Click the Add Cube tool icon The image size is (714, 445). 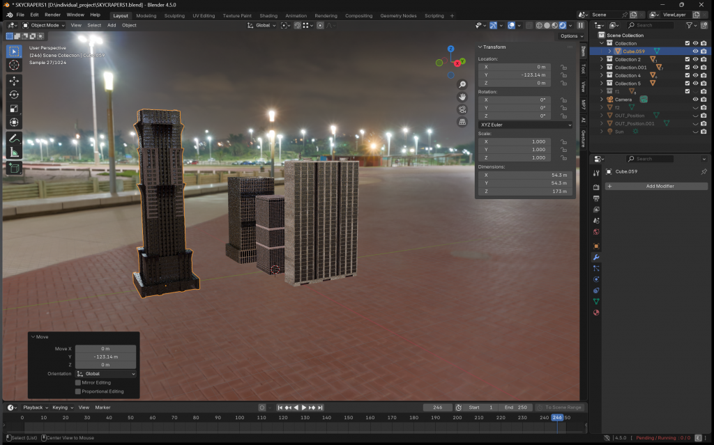(x=14, y=168)
